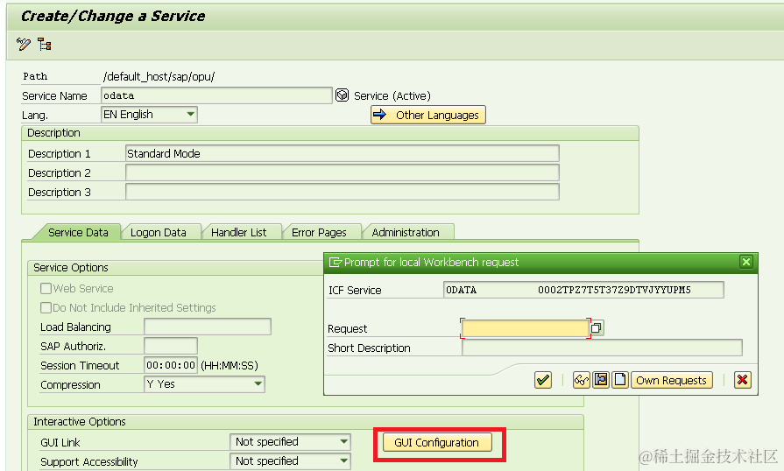
Task: Click the Session Timeout field 00:00:00
Action: pos(171,365)
